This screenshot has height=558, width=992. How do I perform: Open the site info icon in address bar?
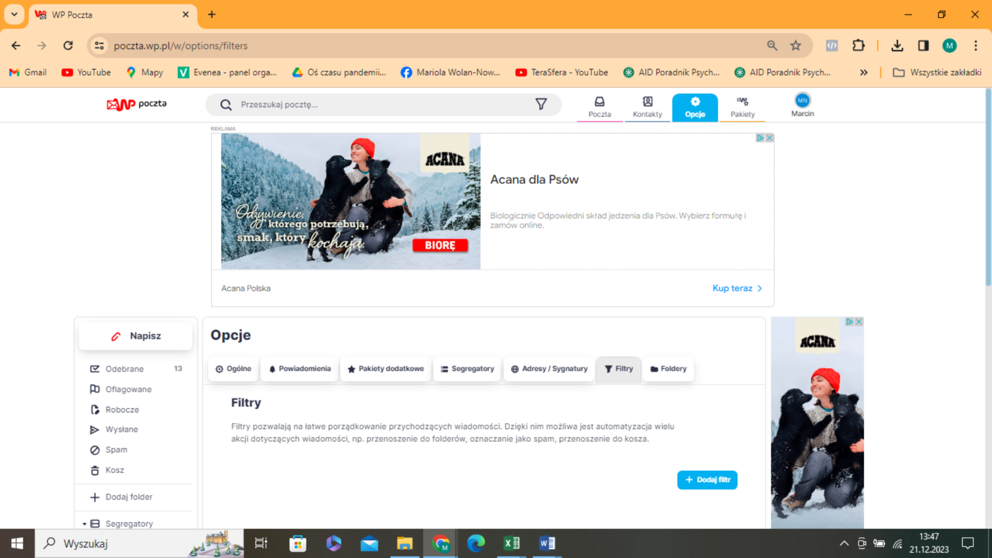click(99, 45)
